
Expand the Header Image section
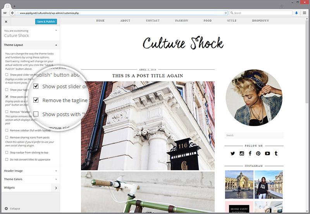(31, 171)
